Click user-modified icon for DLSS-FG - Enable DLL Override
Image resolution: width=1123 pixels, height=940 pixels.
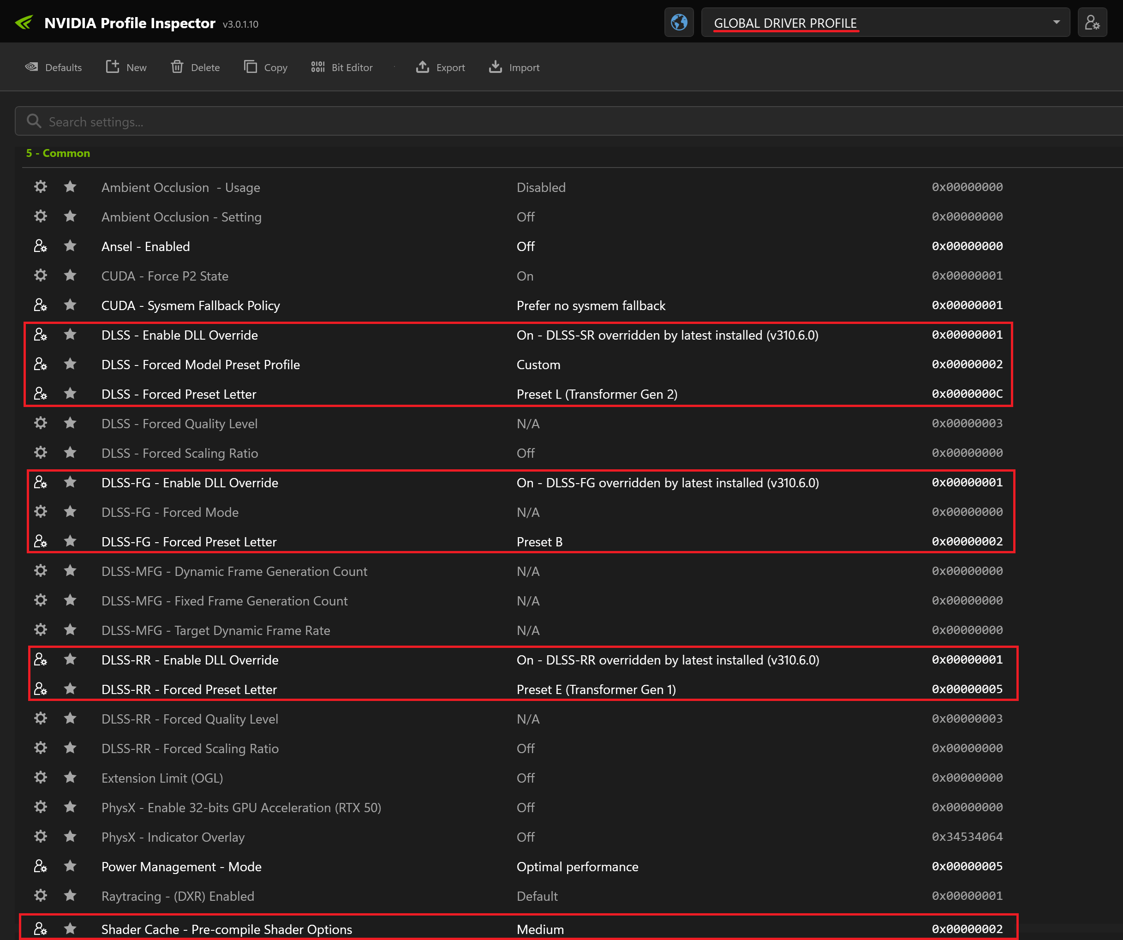coord(41,483)
